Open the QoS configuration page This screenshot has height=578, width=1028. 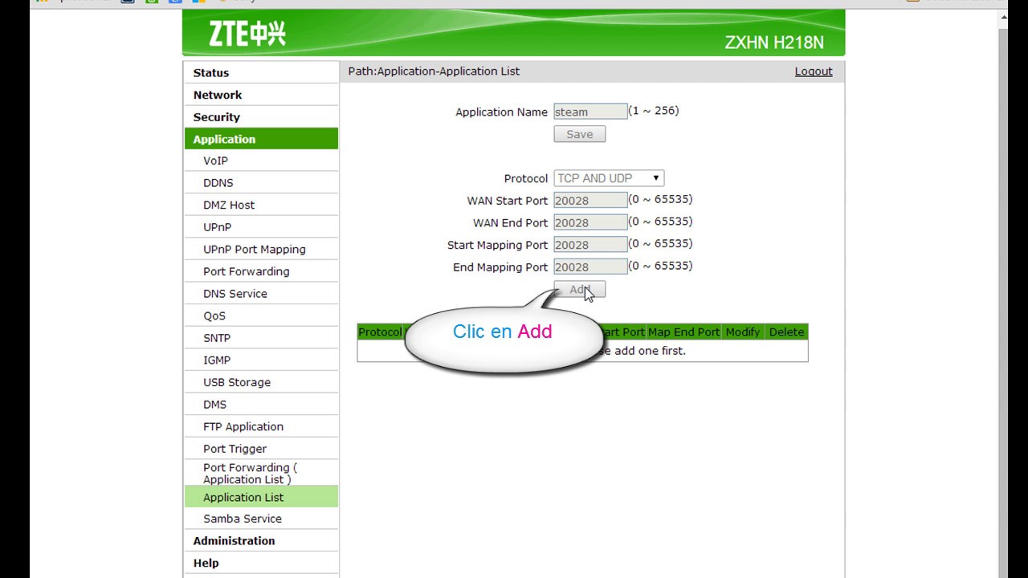tap(214, 315)
